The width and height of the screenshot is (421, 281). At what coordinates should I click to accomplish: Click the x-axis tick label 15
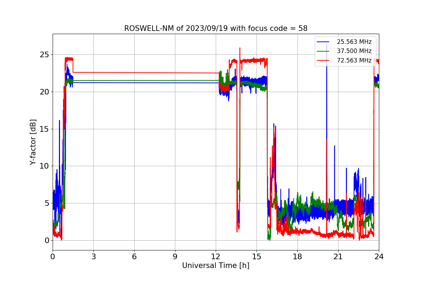tap(256, 257)
